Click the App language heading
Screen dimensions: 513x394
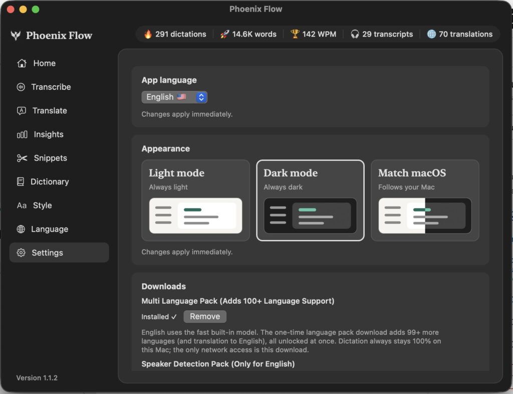[169, 80]
